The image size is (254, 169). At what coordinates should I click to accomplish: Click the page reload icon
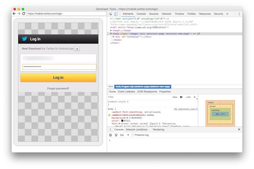pyautogui.click(x=24, y=14)
